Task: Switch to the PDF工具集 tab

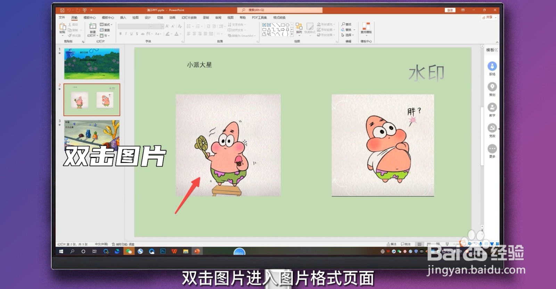Action: tap(259, 17)
